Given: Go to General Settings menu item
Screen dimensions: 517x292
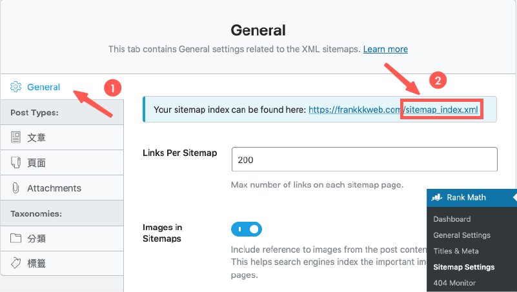Looking at the screenshot, I should pos(461,235).
